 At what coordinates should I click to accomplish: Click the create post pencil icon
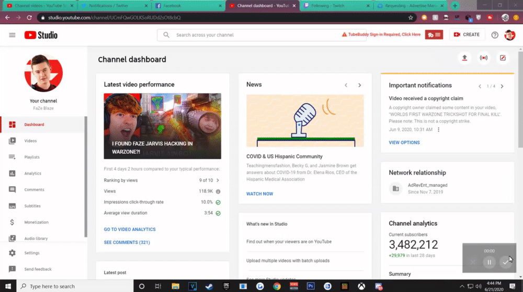point(503,58)
